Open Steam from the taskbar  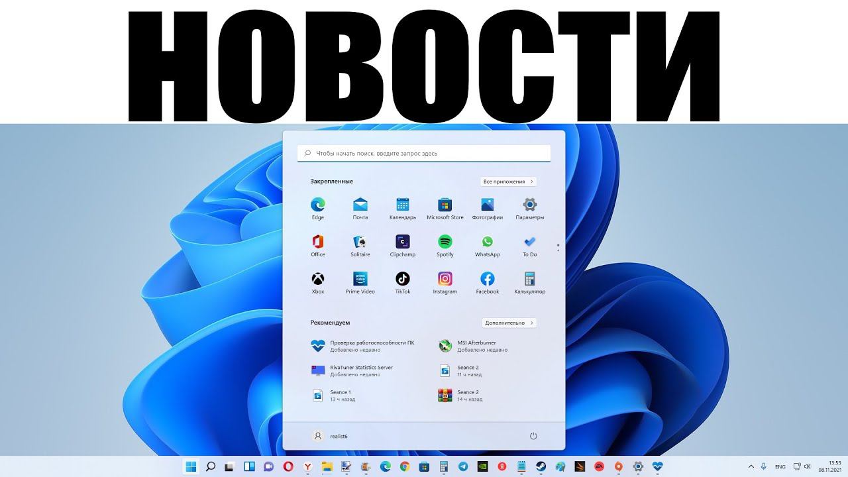[x=541, y=466]
